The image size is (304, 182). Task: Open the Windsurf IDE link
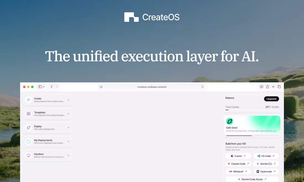pos(238,171)
